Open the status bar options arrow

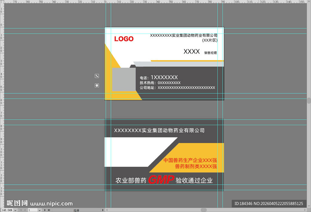(x=103, y=210)
